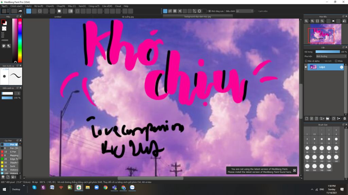348x195 pixels.
Task: Click the fit-to-window icon in the navigator panel
Action: click(317, 21)
